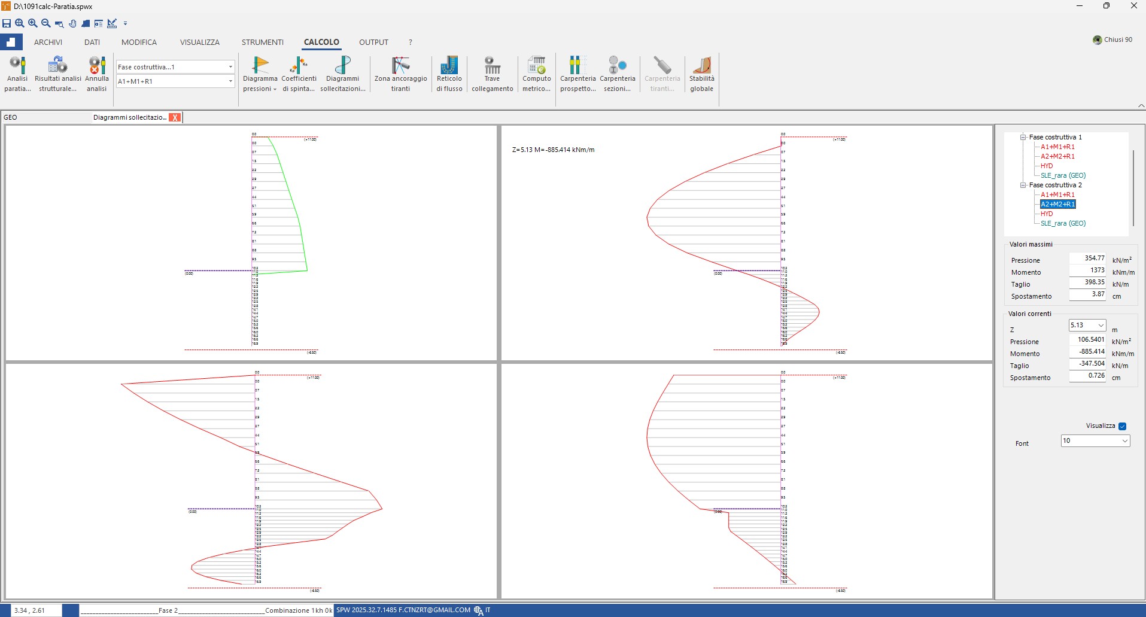The width and height of the screenshot is (1146, 617).
Task: Collapse the Fase costruttiva 1 tree node
Action: click(x=1023, y=137)
